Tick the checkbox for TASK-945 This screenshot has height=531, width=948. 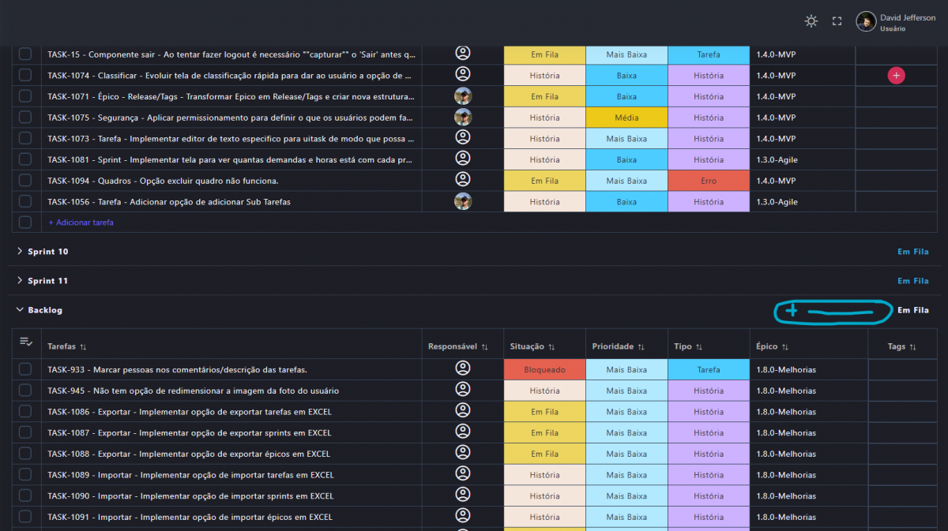(25, 391)
